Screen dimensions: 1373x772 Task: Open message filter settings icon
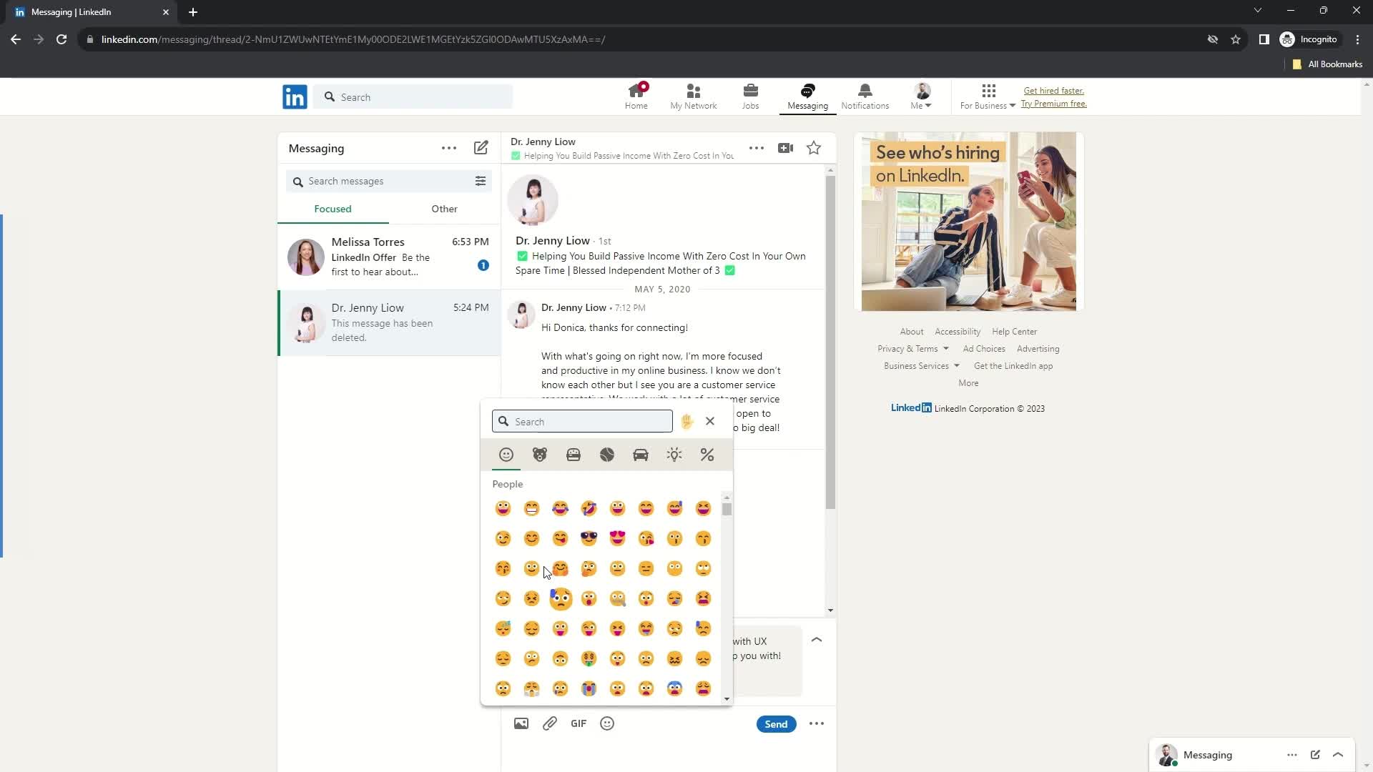(x=481, y=181)
